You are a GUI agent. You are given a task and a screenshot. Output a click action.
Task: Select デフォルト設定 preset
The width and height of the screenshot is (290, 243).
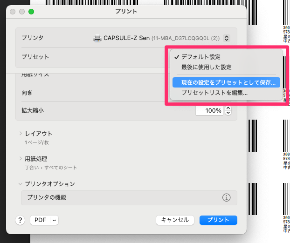201,57
